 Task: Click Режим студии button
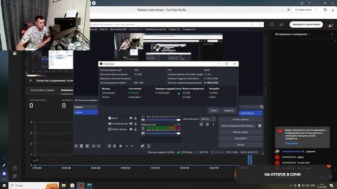coord(241,132)
